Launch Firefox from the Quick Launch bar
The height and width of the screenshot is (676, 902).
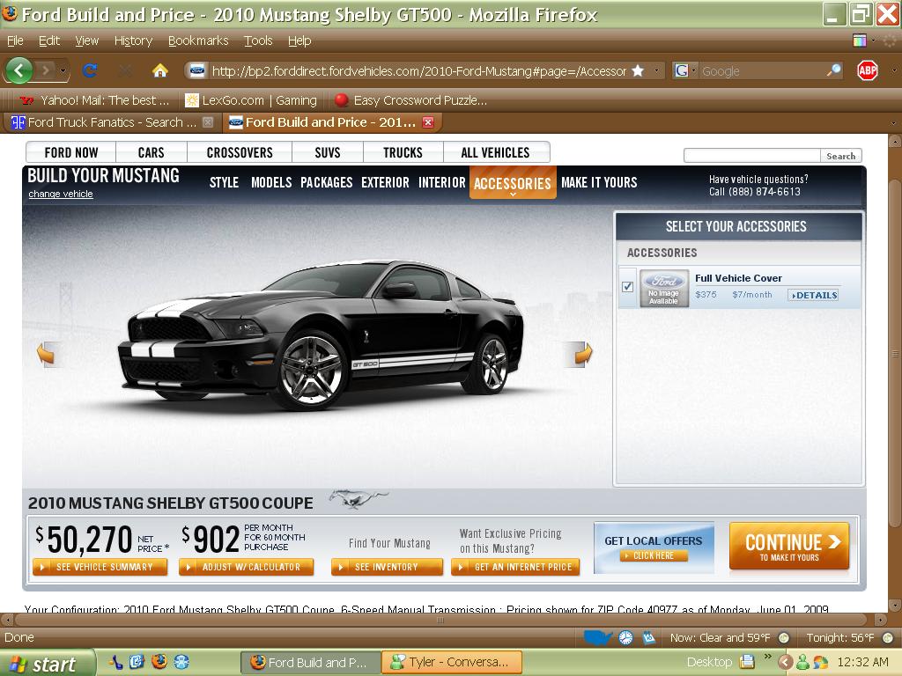[x=159, y=662]
